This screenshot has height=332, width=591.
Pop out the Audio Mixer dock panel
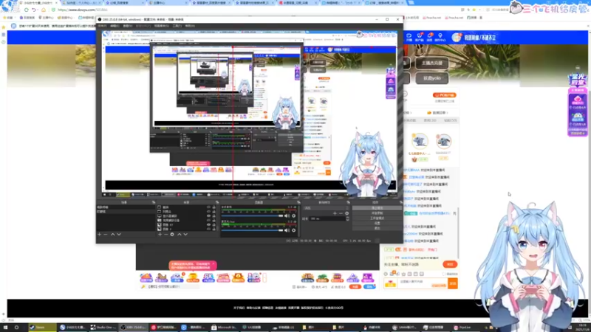[298, 202]
